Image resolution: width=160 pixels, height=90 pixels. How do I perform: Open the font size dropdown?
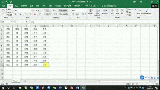(x=36, y=10)
